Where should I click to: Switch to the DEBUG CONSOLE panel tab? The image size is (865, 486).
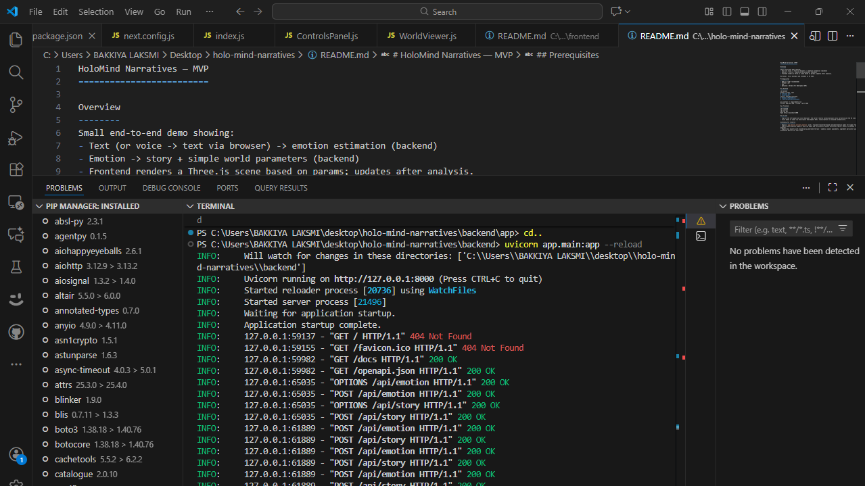pos(171,188)
